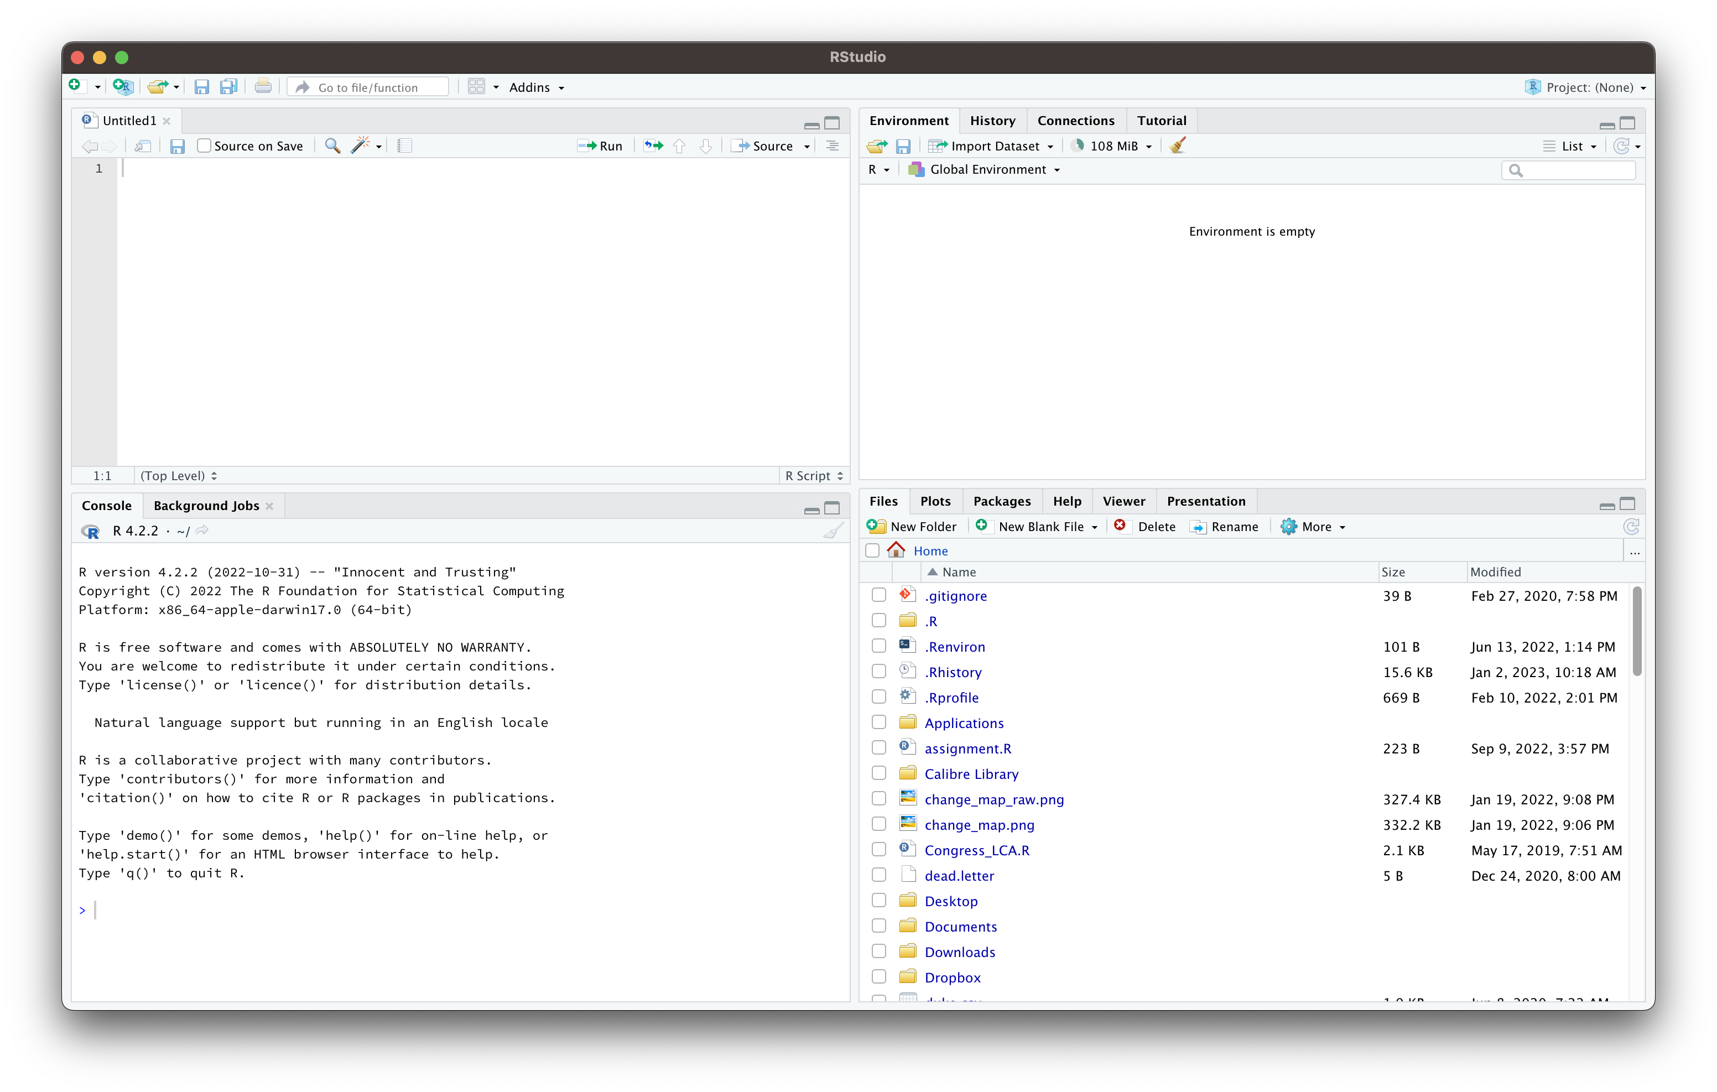This screenshot has width=1717, height=1092.
Task: Enable the Source on Save checkbox
Action: coord(205,145)
